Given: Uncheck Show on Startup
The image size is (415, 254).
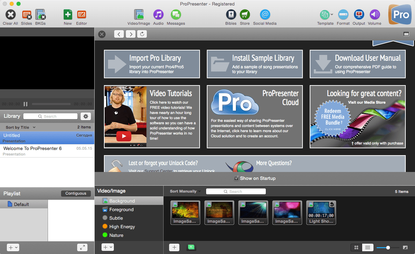Looking at the screenshot, I should (236, 178).
